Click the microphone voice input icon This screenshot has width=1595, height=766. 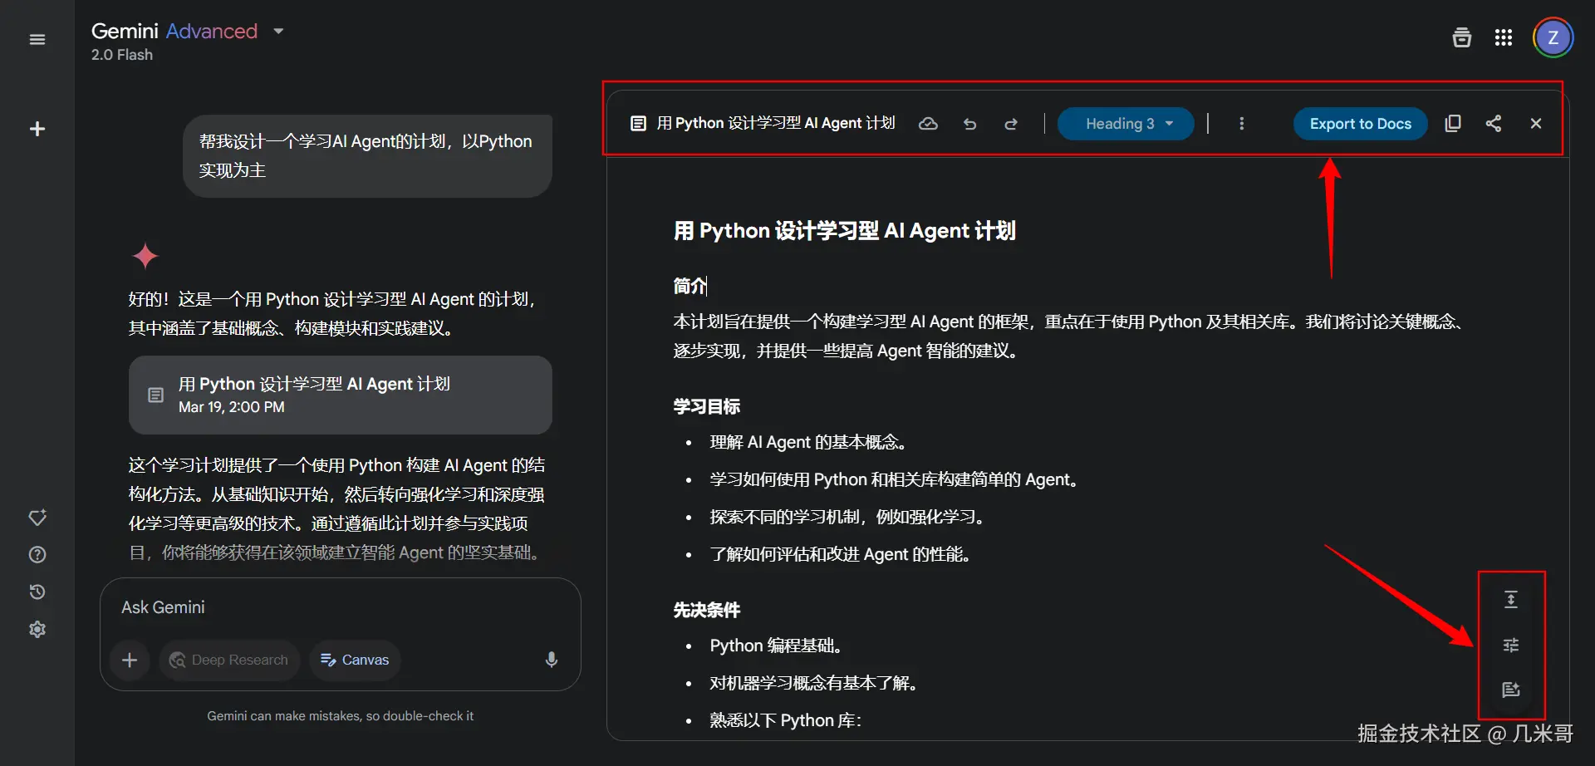point(552,660)
